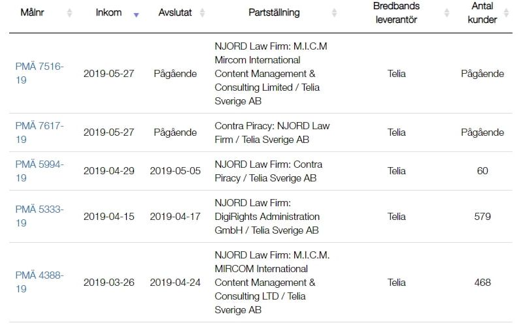This screenshot has width=523, height=325.
Task: Click the Inkom column header text
Action: tap(109, 12)
